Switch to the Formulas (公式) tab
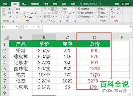This screenshot has height=96, width=133. point(46,4)
